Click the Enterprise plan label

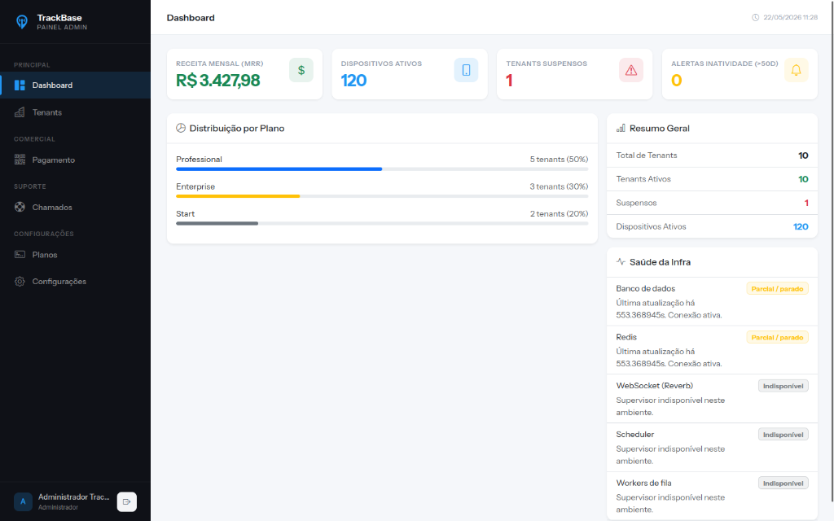coord(195,186)
